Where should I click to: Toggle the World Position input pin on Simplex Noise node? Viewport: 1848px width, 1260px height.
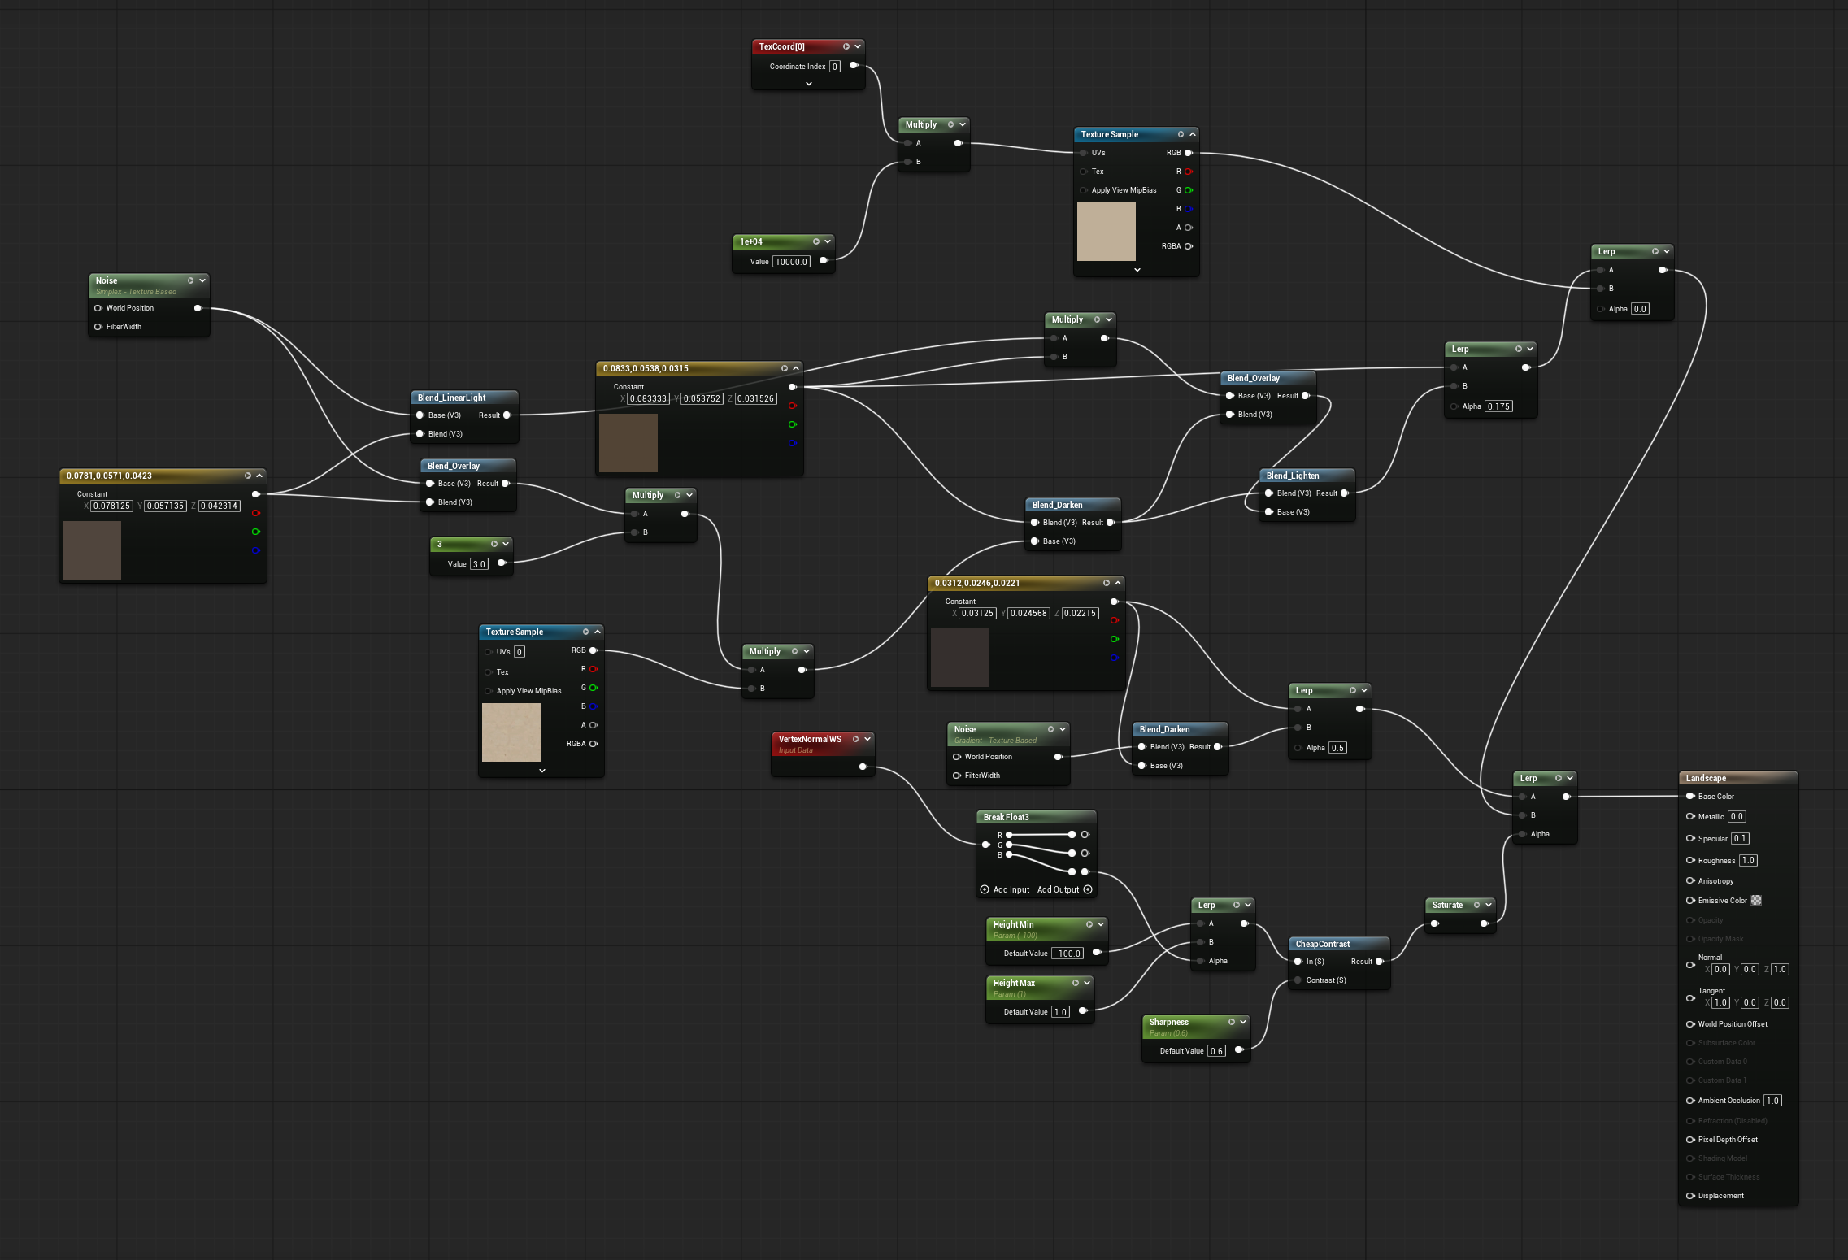(98, 308)
